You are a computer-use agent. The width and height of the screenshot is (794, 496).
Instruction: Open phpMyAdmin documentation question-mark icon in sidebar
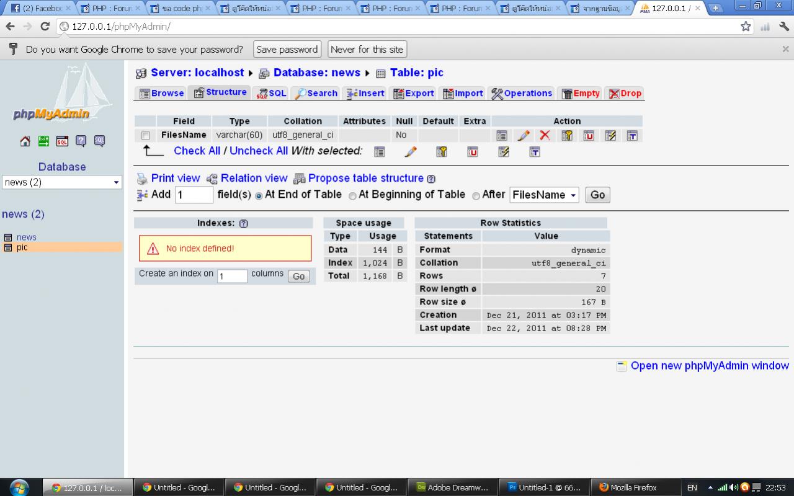81,141
